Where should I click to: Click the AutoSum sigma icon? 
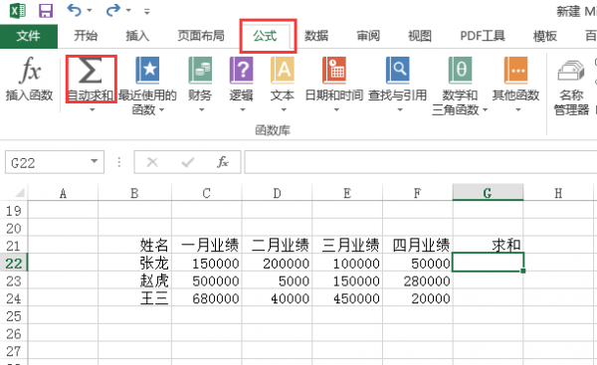[x=91, y=71]
